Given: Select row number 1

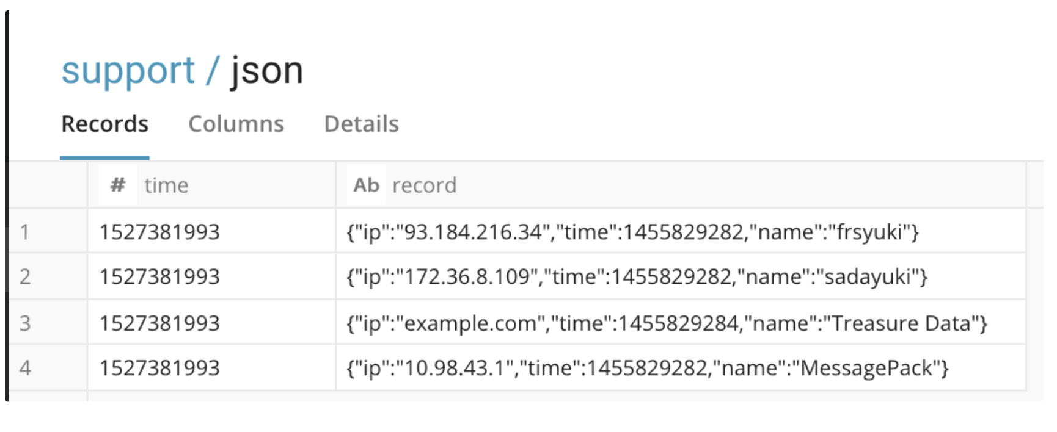Looking at the screenshot, I should pos(24,232).
